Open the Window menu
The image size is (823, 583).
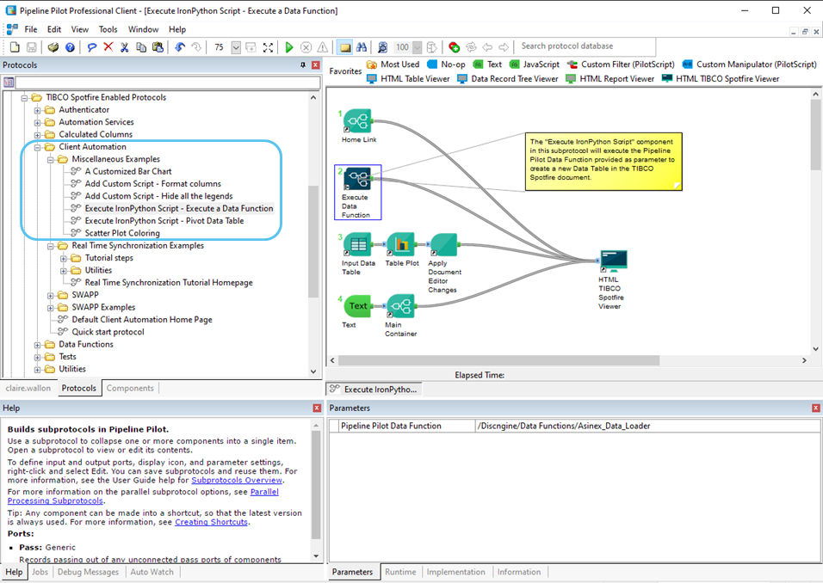click(x=143, y=29)
